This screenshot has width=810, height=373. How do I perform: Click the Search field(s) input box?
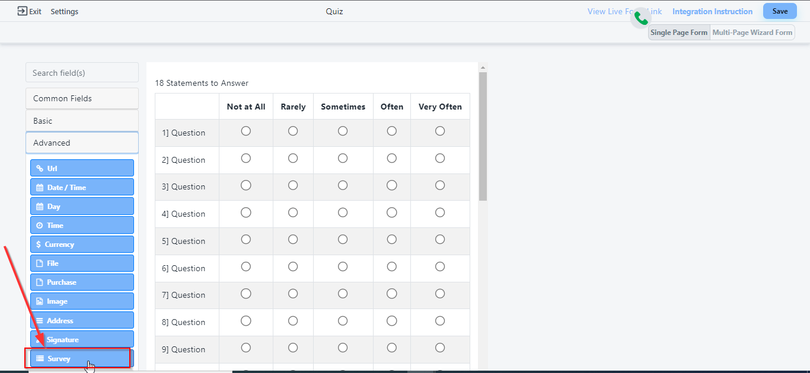(x=82, y=73)
